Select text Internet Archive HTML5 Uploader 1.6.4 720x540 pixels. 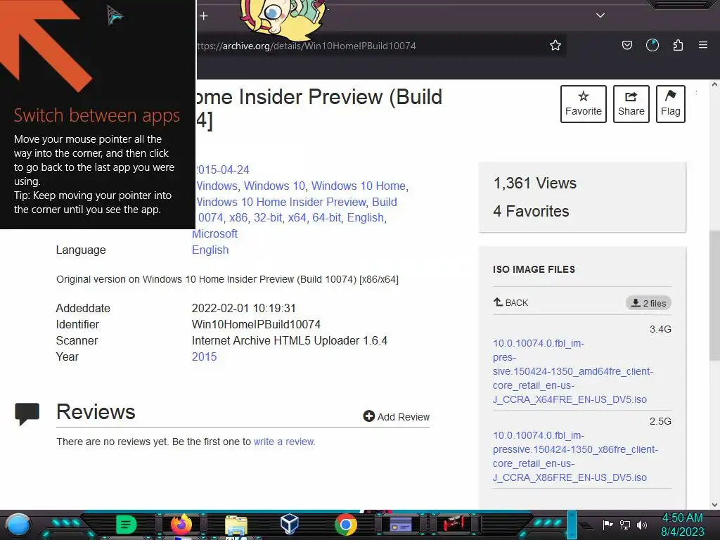[x=290, y=341]
